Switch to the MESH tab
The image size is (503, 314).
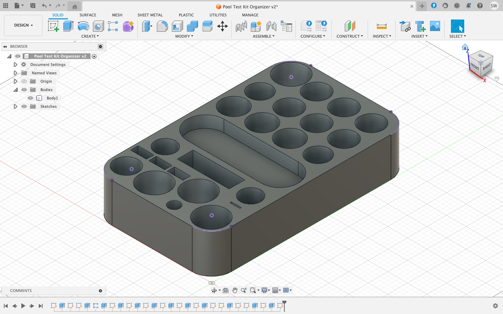pos(117,15)
